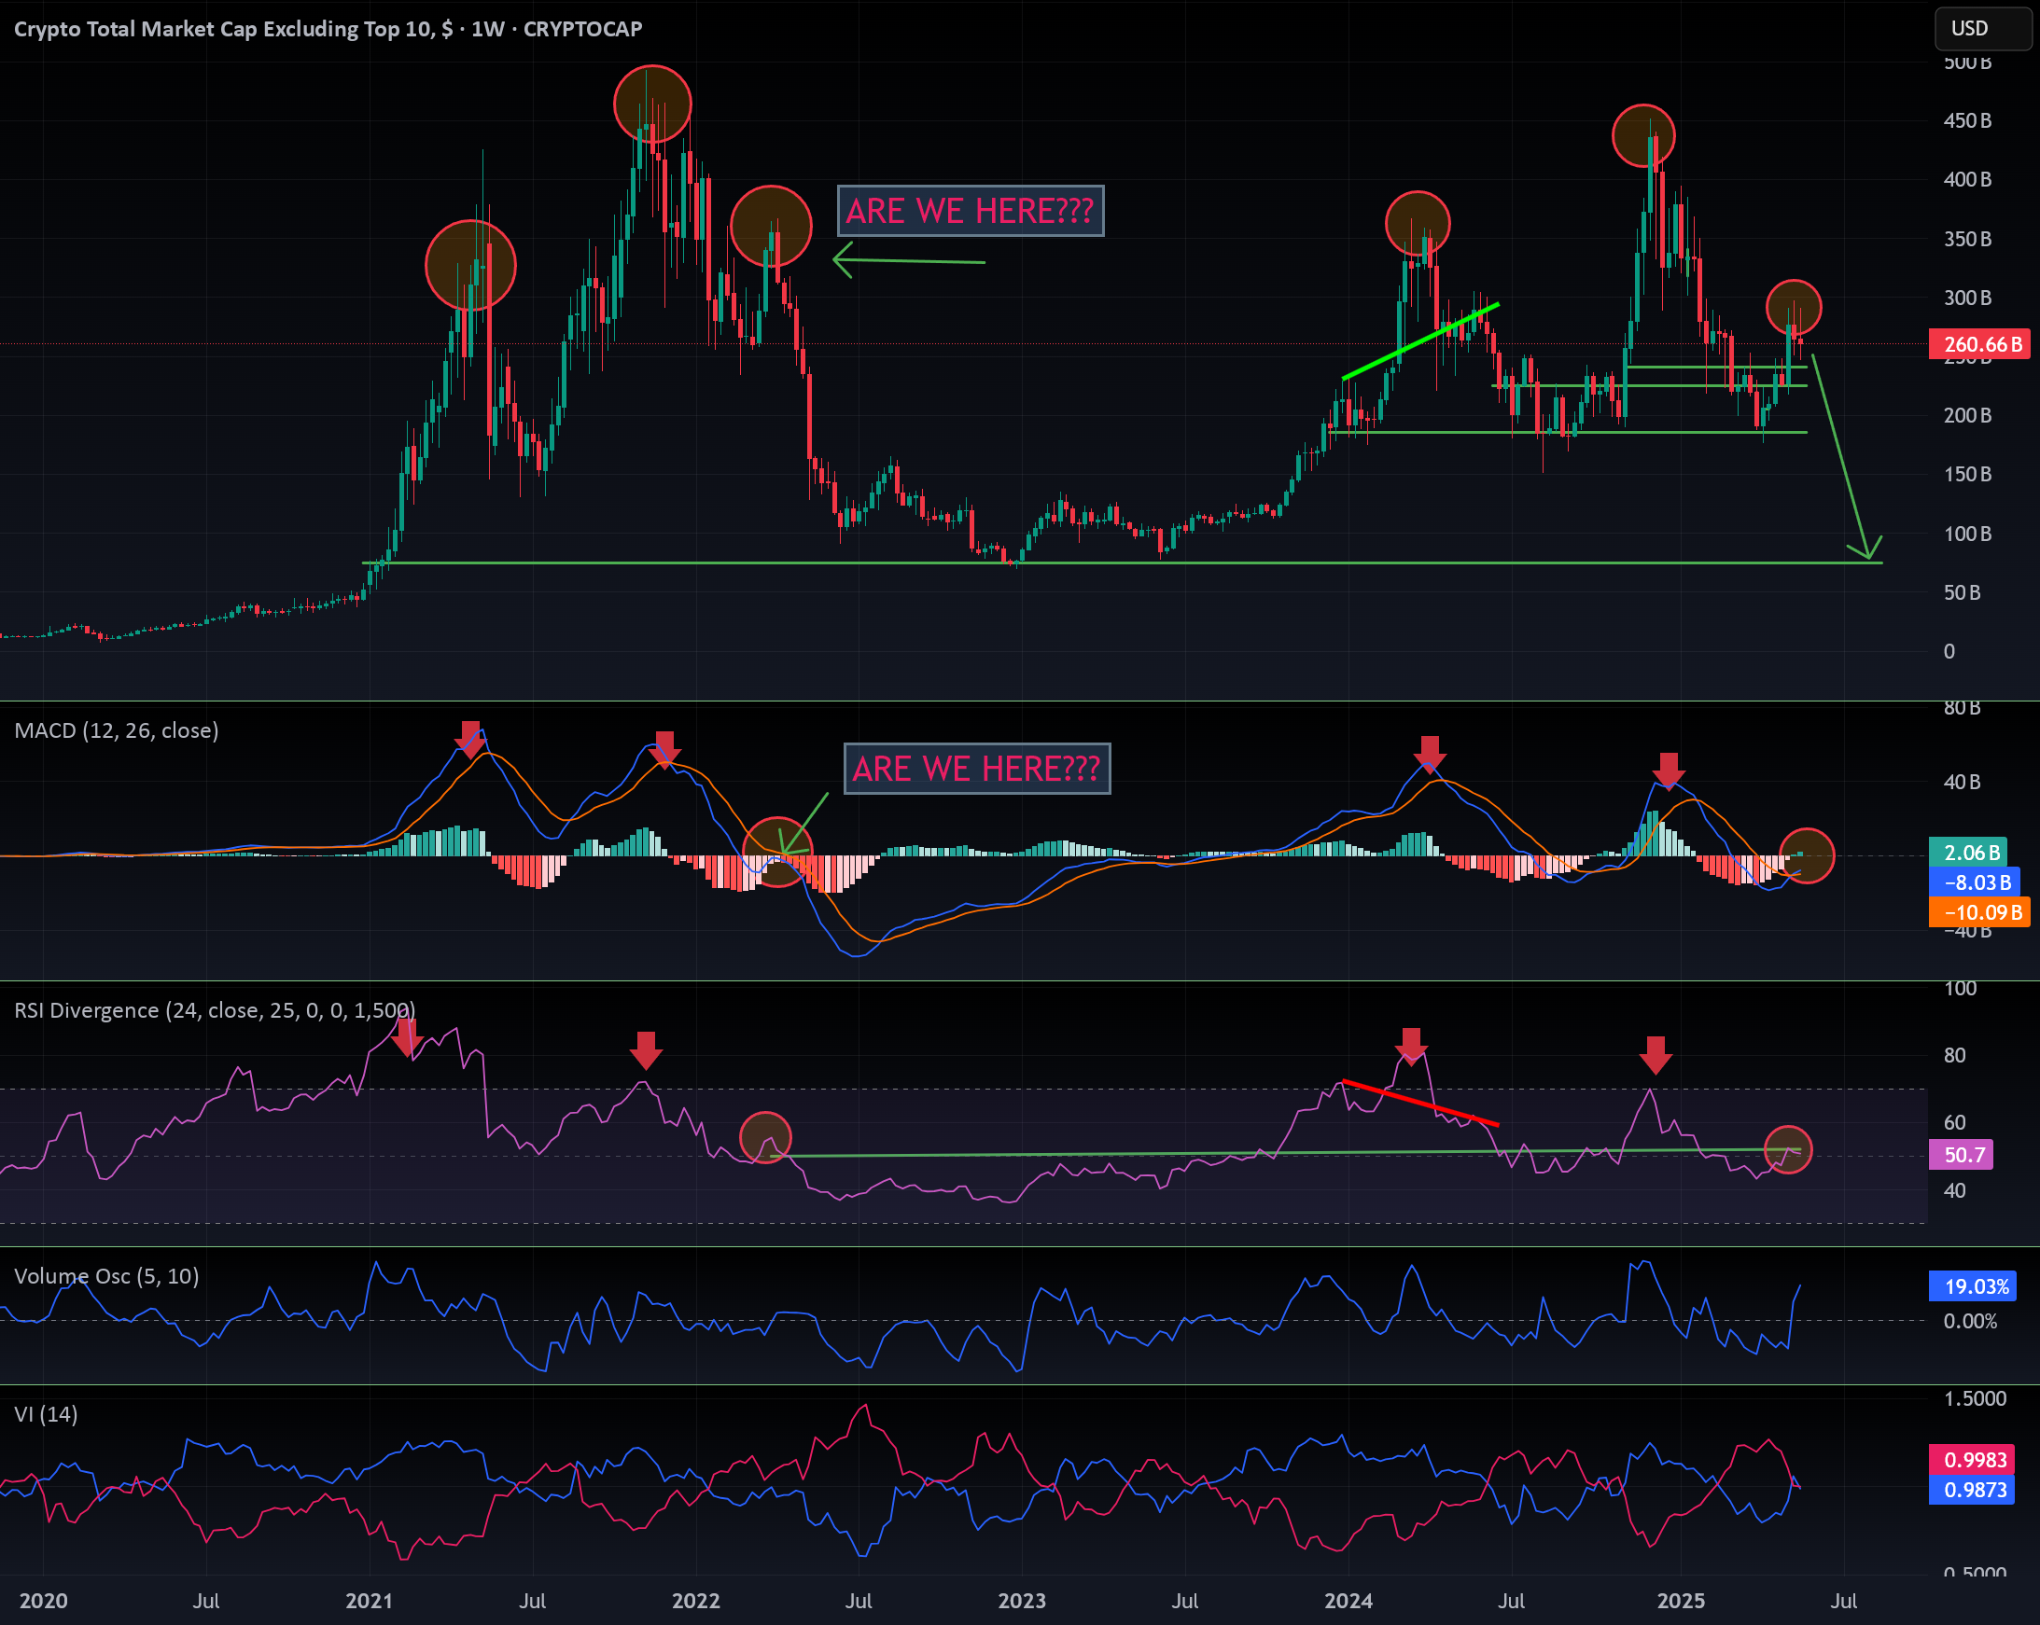2040x1625 pixels.
Task: Select the top 'ARE WE HERE???' text box
Action: coord(971,211)
